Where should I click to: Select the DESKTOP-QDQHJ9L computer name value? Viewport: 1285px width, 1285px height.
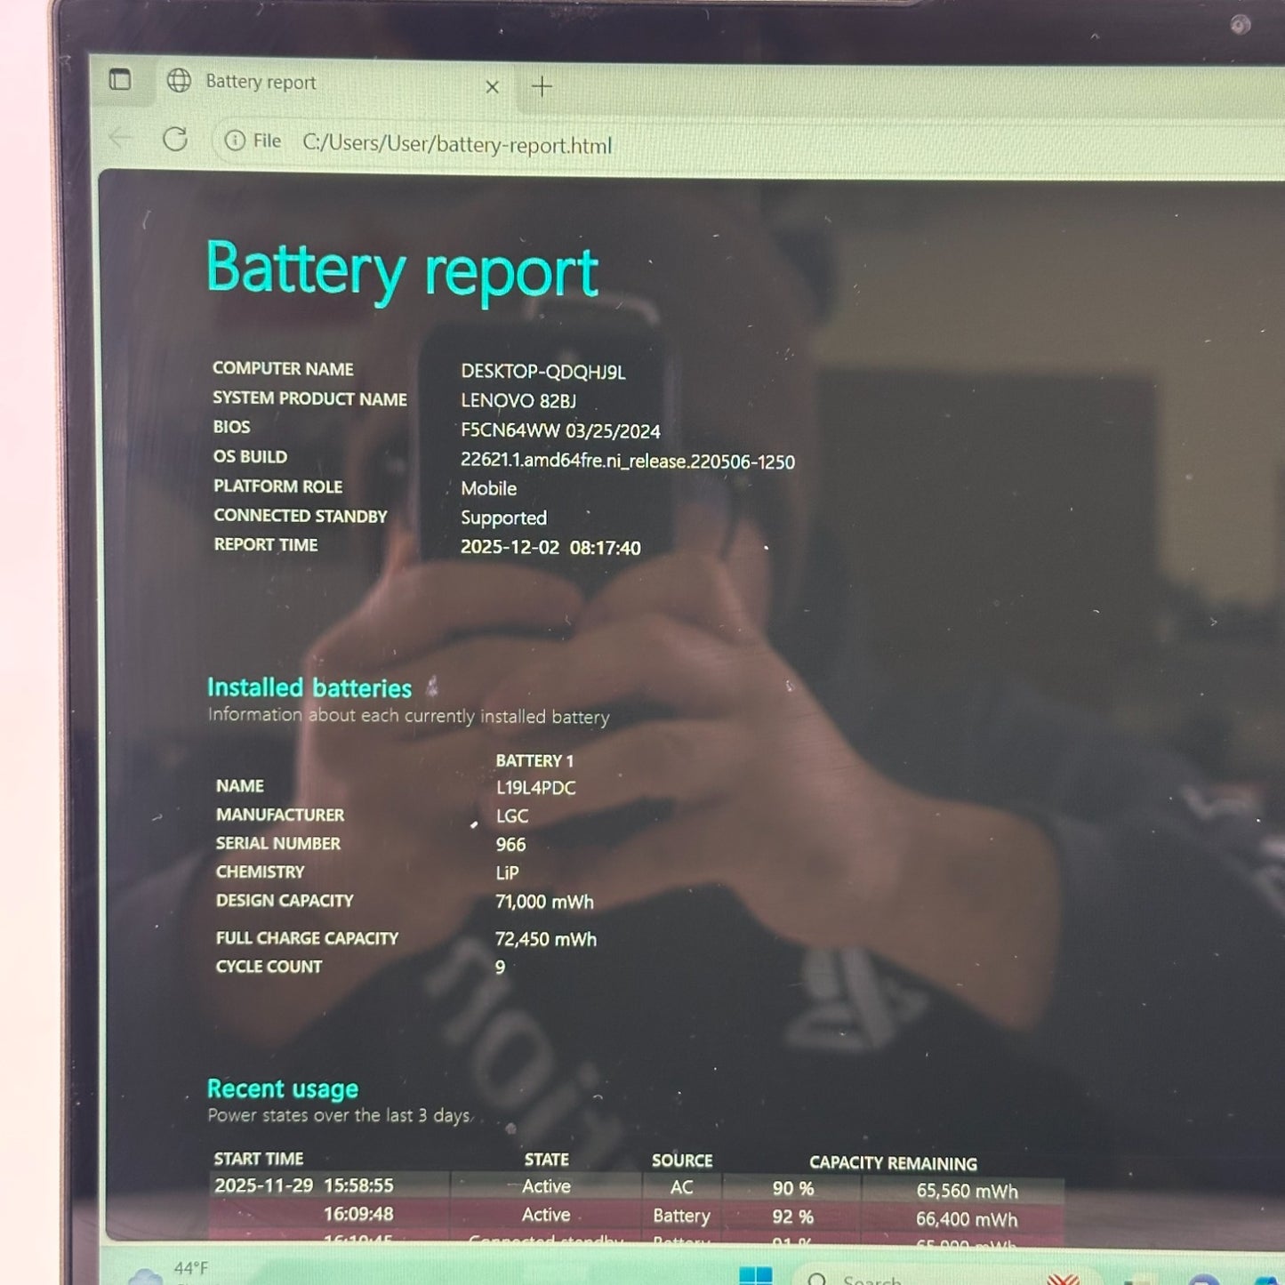(x=542, y=372)
